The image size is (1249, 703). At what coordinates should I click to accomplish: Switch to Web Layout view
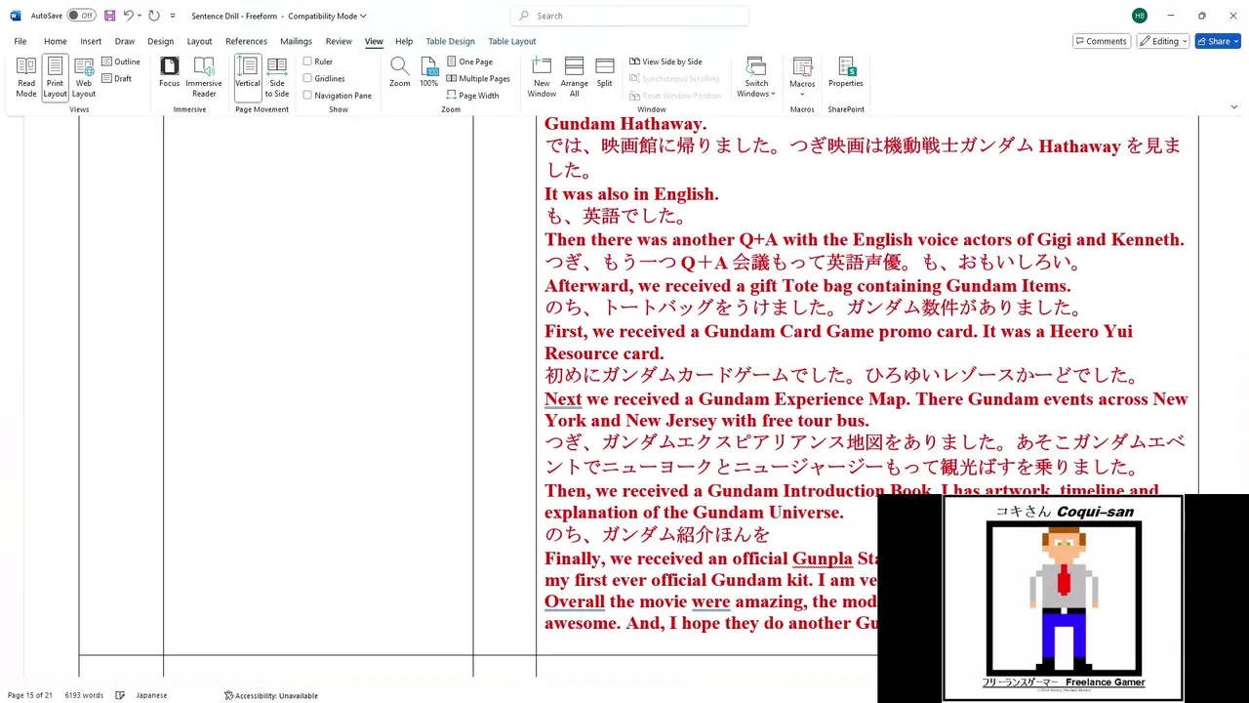pyautogui.click(x=84, y=77)
